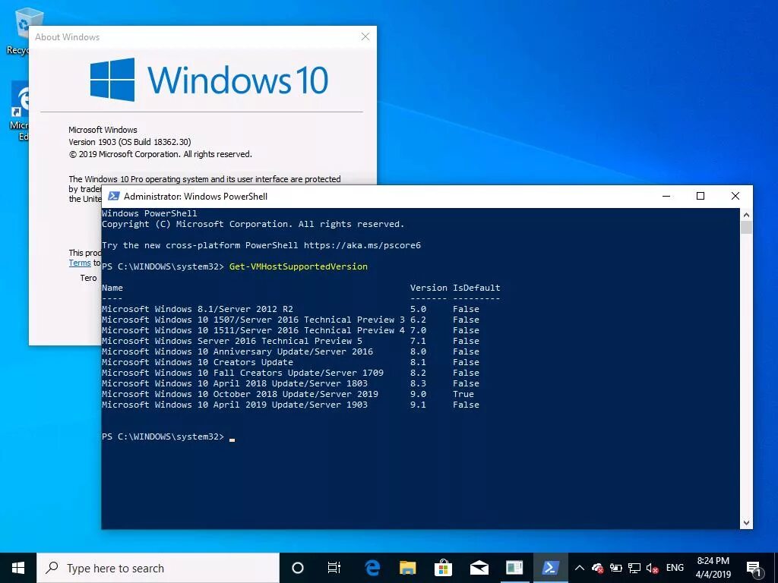Click the PowerShell title bar icon

click(x=114, y=197)
